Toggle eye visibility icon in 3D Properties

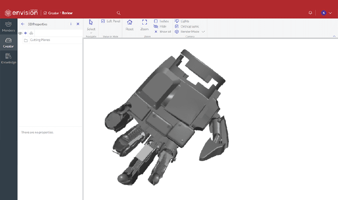tap(20, 33)
